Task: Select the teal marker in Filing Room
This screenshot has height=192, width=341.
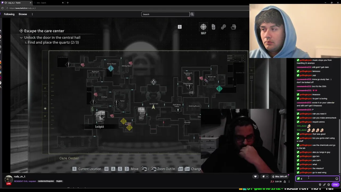Action: 111,69
